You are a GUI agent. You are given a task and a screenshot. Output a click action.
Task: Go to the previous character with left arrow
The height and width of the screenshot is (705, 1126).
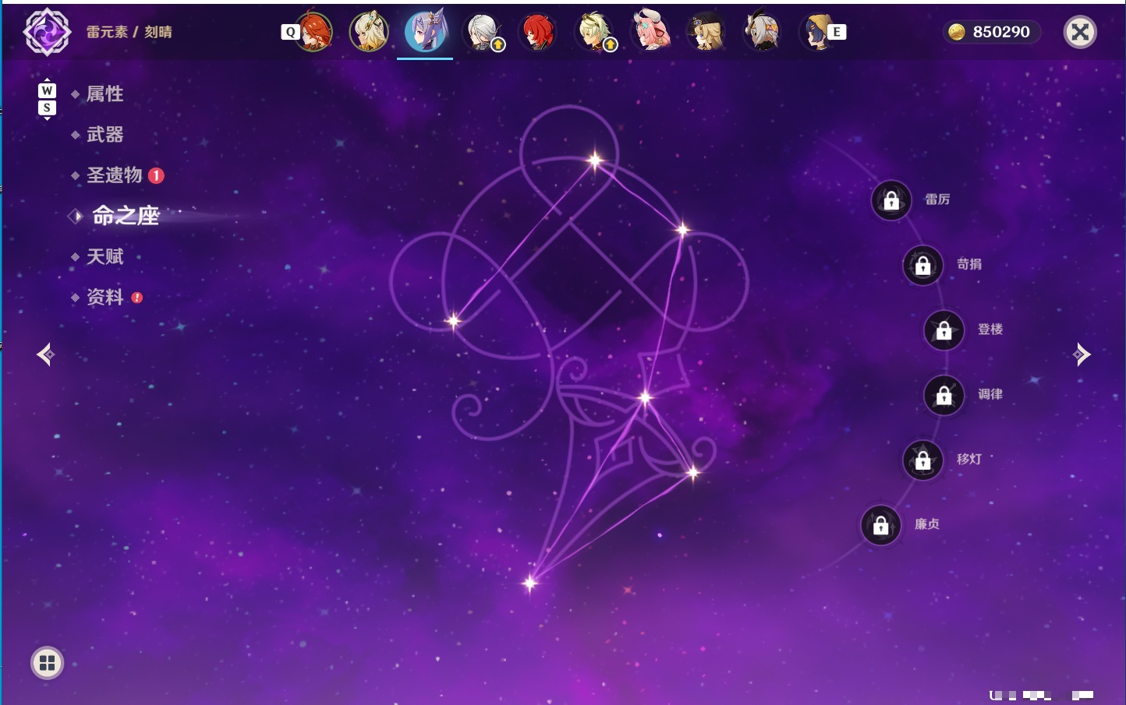(45, 354)
